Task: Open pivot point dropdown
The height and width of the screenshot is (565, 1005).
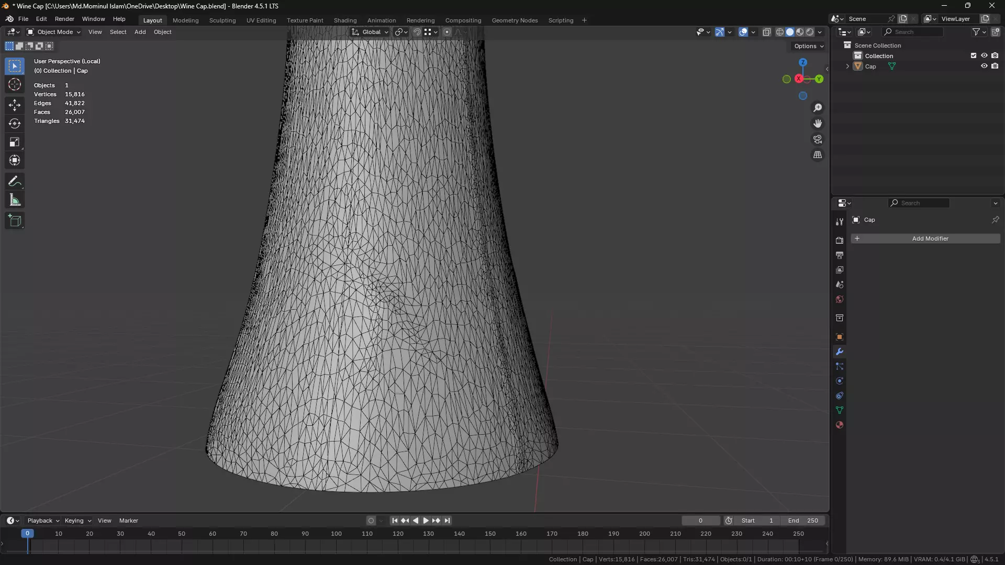Action: [x=401, y=32]
